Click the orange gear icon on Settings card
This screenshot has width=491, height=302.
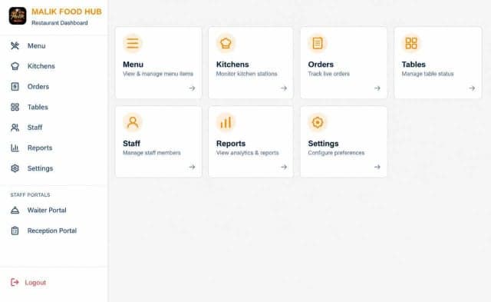(318, 122)
